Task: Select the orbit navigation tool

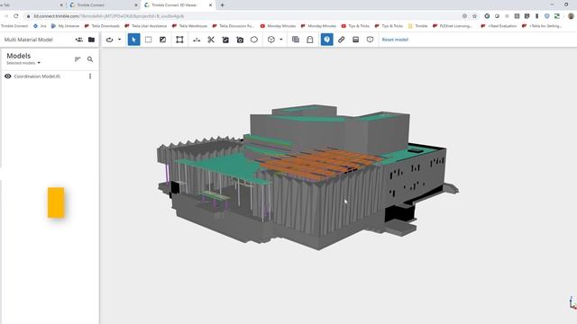Action: coord(109,40)
